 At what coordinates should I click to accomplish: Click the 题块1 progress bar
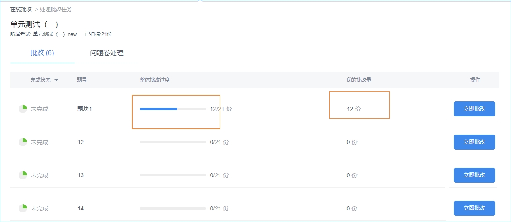coord(173,109)
